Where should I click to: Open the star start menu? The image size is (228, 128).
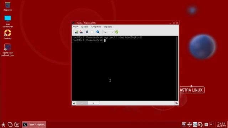[x=3, y=124]
